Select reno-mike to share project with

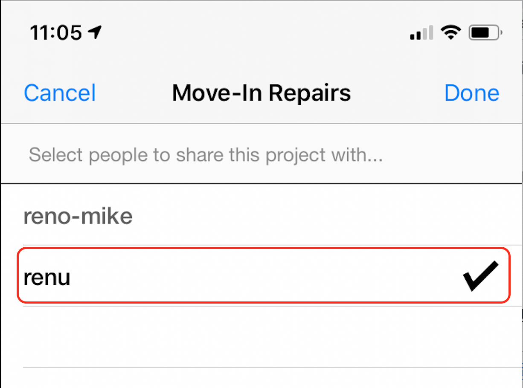tap(261, 215)
